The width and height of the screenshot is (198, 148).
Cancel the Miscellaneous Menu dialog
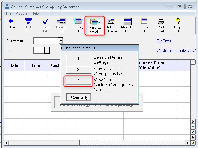click(x=78, y=97)
